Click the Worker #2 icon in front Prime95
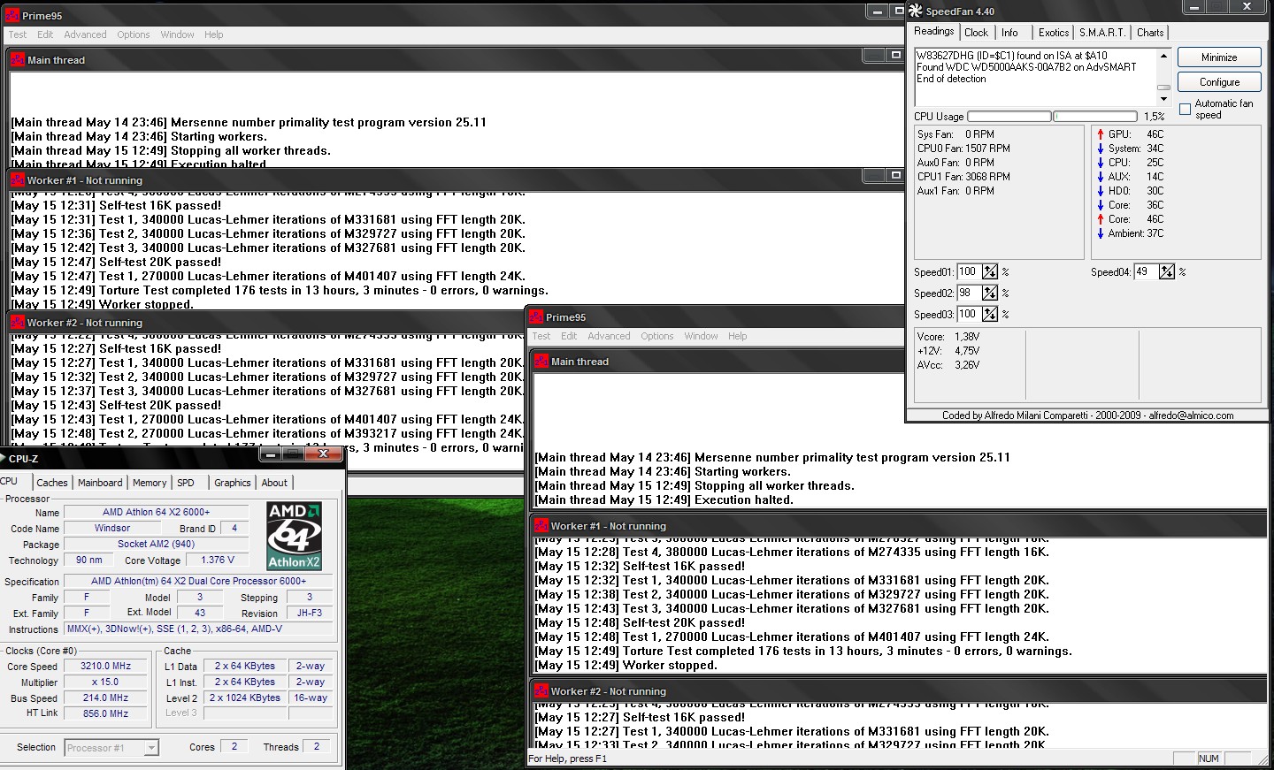 tap(541, 690)
